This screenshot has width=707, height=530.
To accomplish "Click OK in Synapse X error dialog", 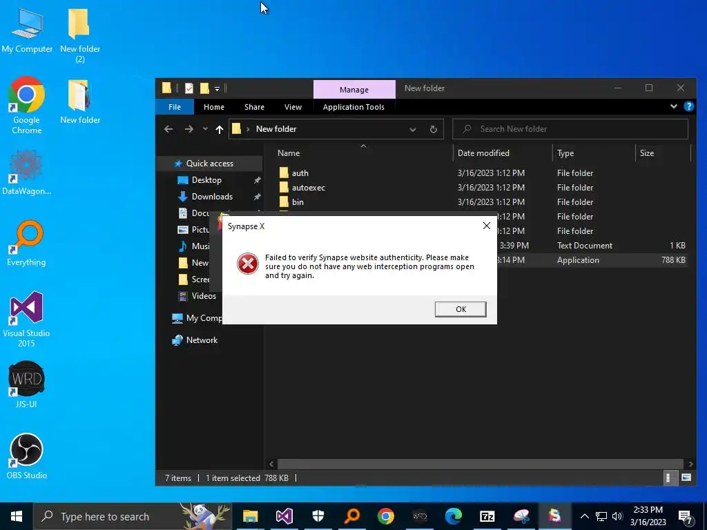I will click(x=461, y=309).
